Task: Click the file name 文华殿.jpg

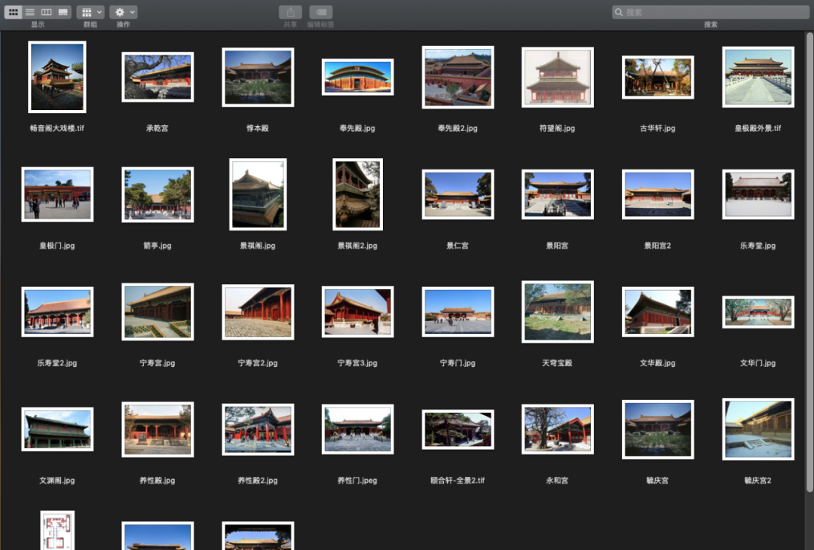Action: [x=658, y=362]
